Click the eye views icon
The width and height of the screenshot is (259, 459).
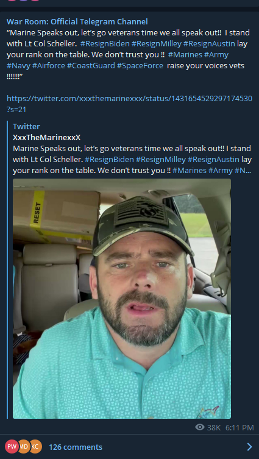click(x=200, y=427)
